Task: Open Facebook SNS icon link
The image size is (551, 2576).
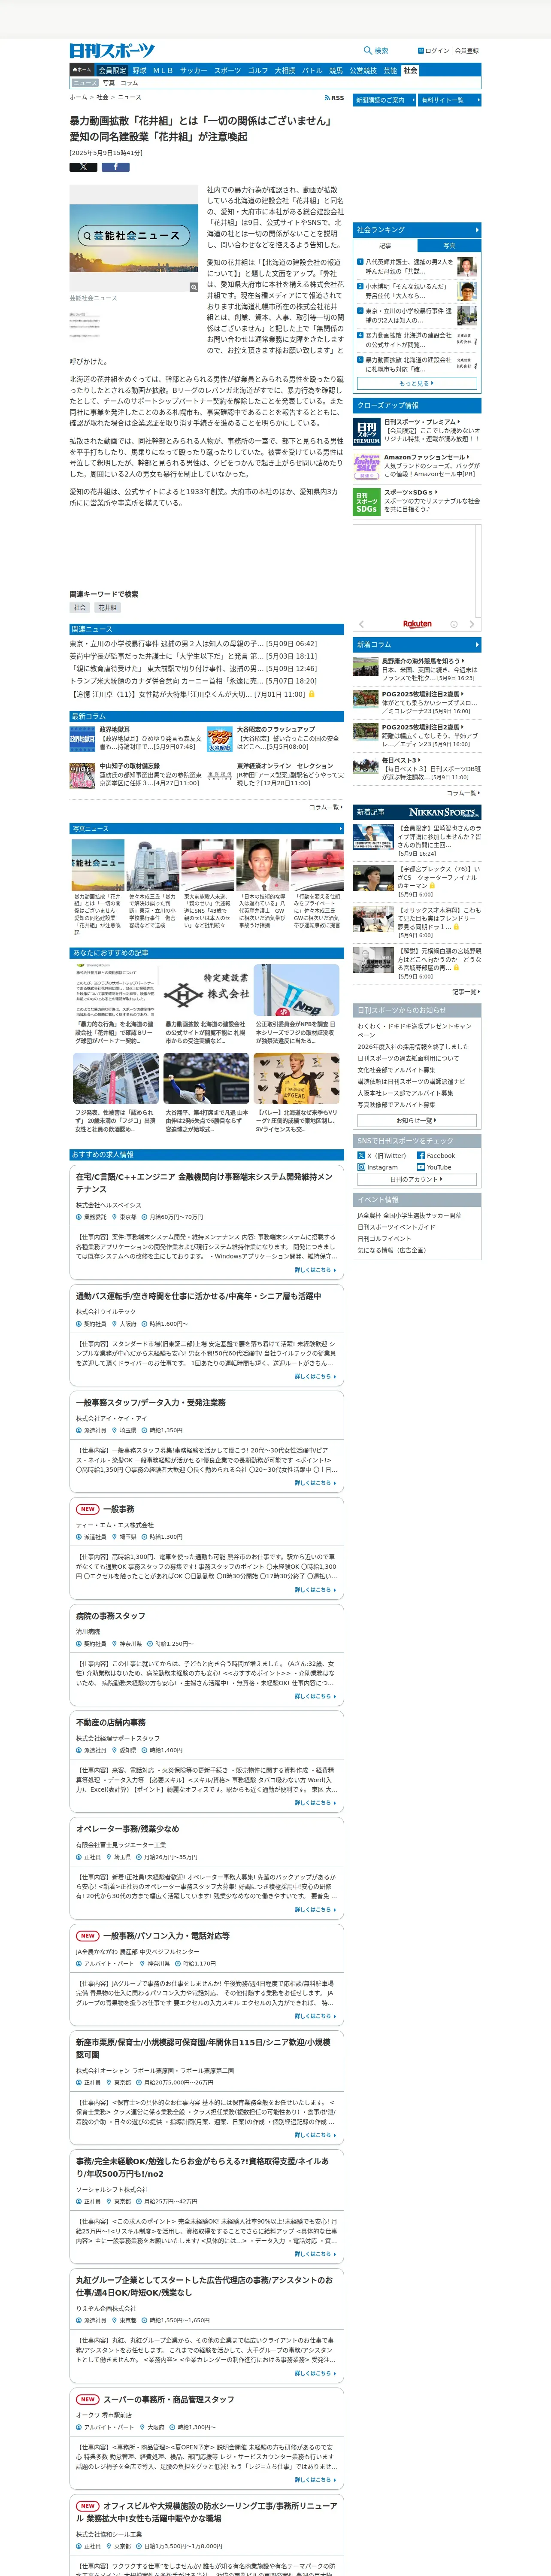Action: coord(421,1155)
